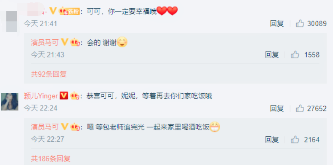Image resolution: width=334 pixels, height=165 pixels.
Task: Open 颖儿Yinger's profile via the username
Action: point(41,96)
